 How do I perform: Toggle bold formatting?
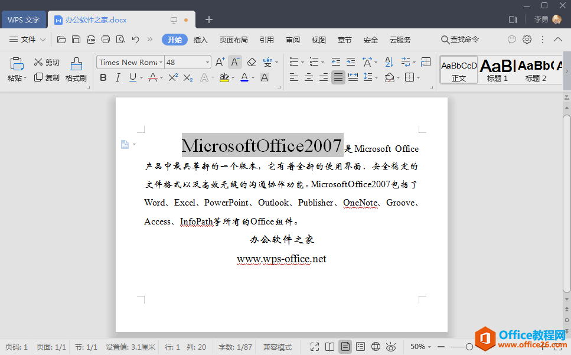click(x=103, y=77)
